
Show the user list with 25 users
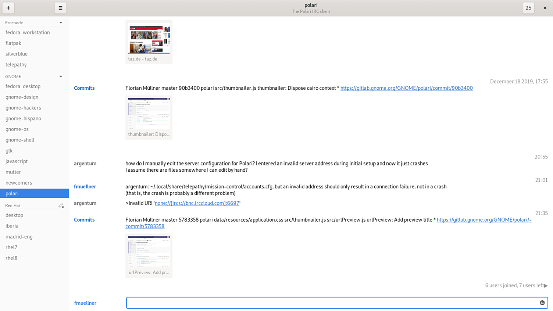pos(528,8)
